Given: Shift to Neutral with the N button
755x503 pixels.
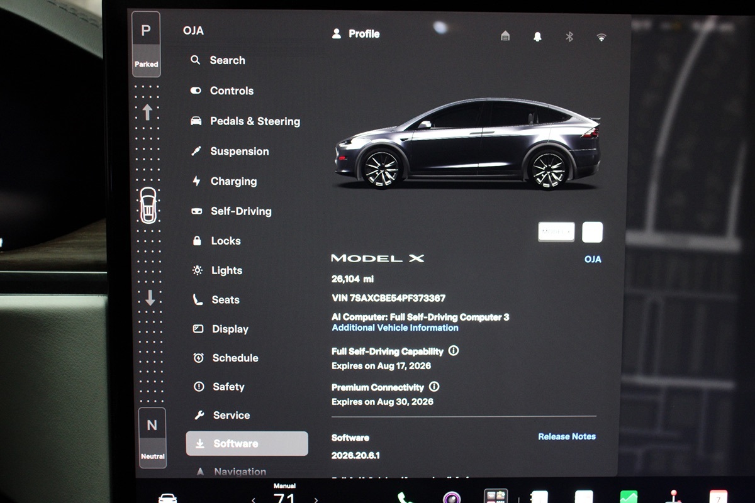Looking at the screenshot, I should pos(152,438).
